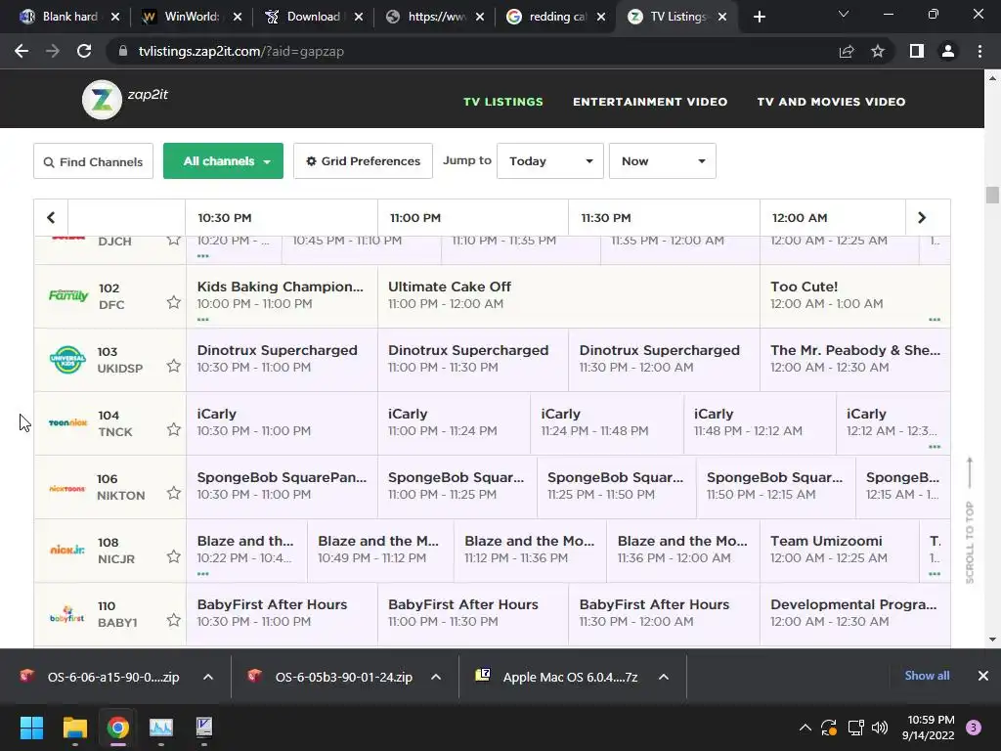The width and height of the screenshot is (1001, 751).
Task: Open iCarly 11:24 PM - 11:48 PM listing
Action: point(607,422)
